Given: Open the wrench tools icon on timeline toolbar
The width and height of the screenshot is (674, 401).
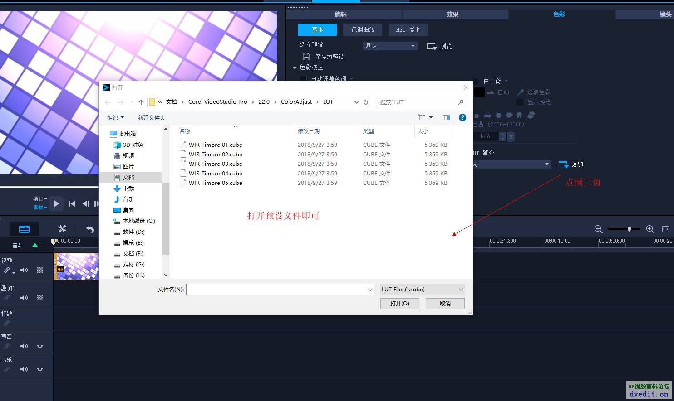Looking at the screenshot, I should click(x=62, y=229).
